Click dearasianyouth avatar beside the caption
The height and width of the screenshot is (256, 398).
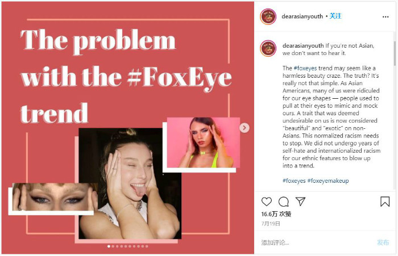268,49
